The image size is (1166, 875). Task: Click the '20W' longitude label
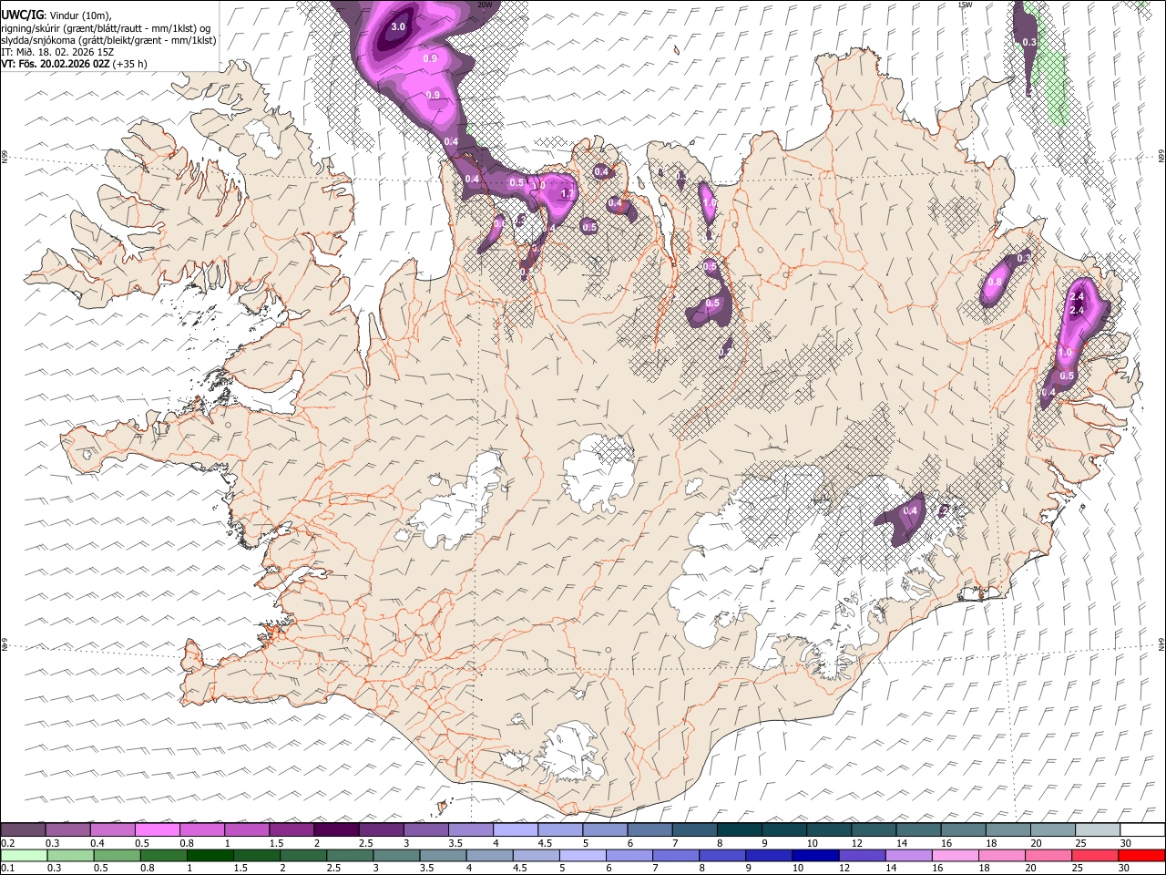484,5
